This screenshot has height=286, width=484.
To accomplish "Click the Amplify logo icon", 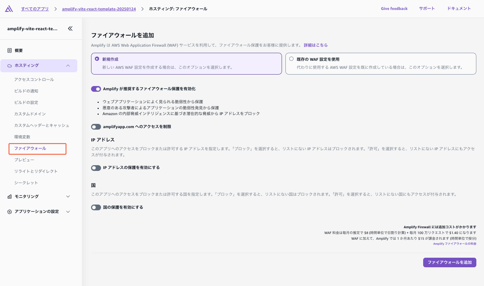I will 9,8.
